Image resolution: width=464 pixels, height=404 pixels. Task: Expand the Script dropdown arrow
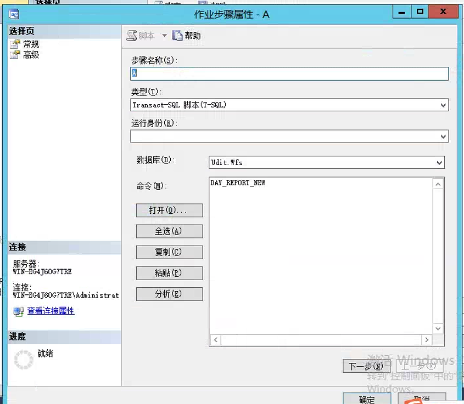point(164,36)
